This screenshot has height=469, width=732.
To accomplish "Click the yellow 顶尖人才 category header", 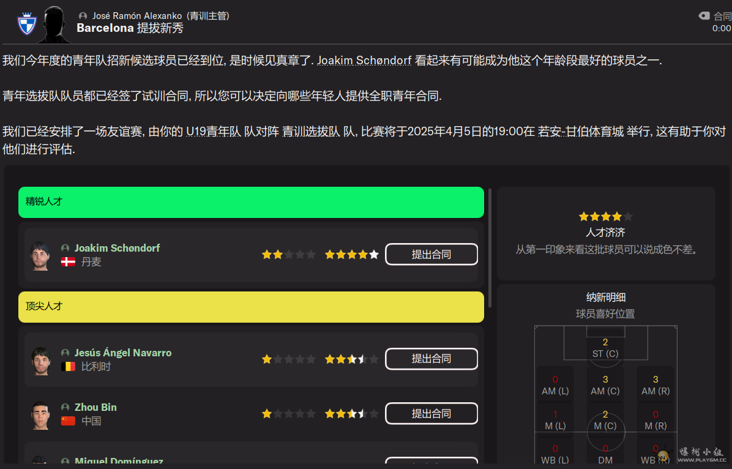I will pos(251,307).
